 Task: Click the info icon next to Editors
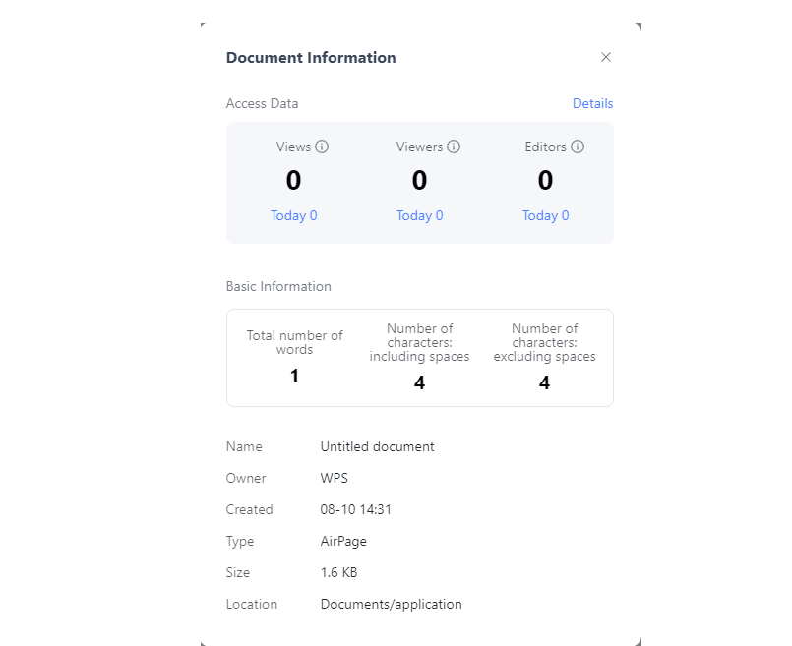coord(578,147)
